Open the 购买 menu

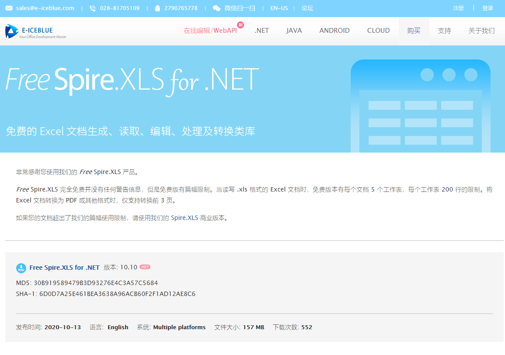pyautogui.click(x=414, y=30)
